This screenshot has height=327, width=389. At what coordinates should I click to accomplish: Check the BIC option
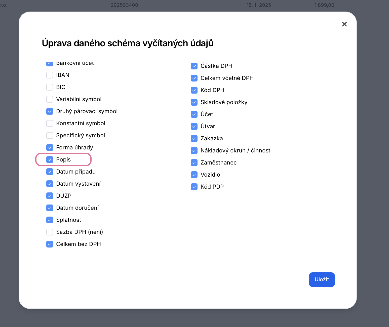(50, 87)
